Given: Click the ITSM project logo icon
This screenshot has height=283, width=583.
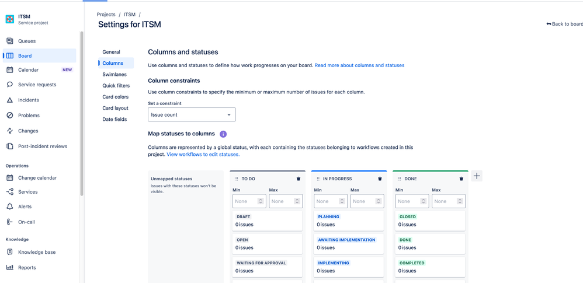Looking at the screenshot, I should 10,19.
